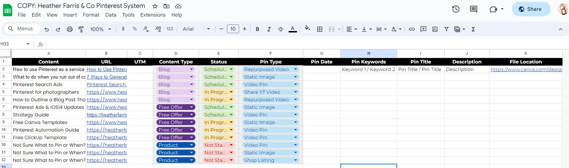Open name box dropdown arrow
569x168 pixels.
28,44
